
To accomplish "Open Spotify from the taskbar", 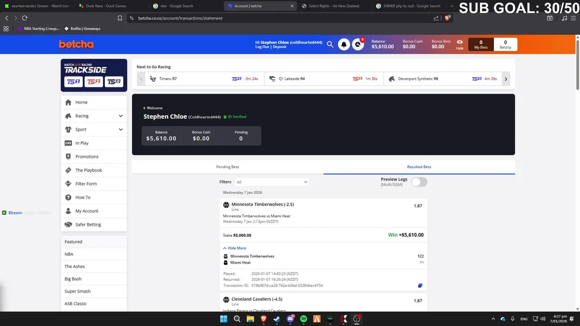I will (x=304, y=319).
